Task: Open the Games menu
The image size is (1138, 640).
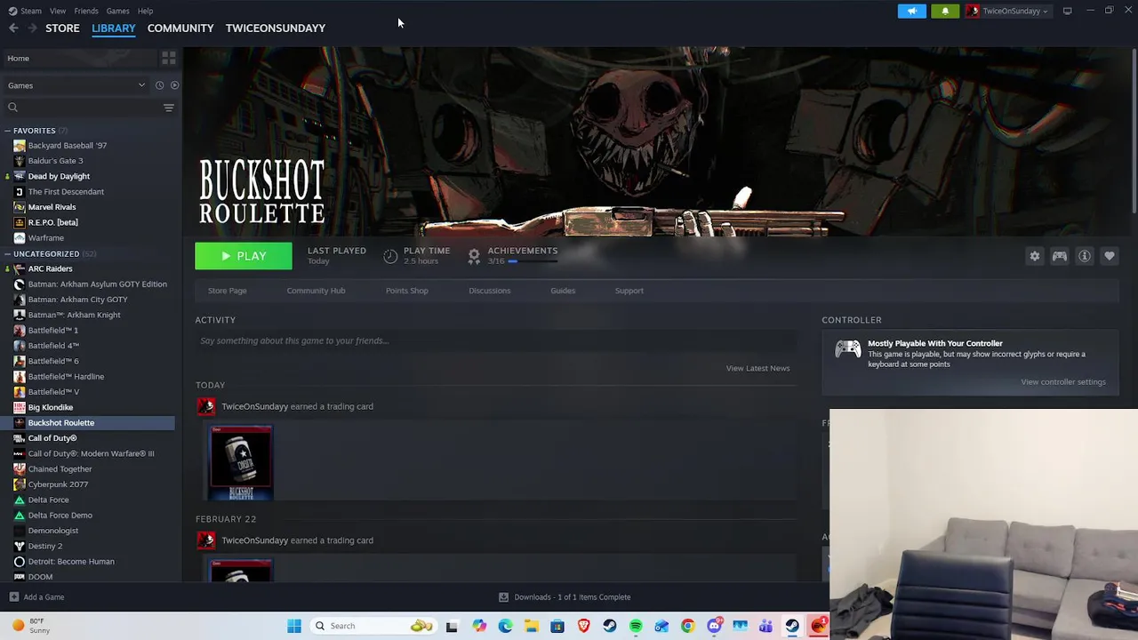Action: [x=117, y=11]
